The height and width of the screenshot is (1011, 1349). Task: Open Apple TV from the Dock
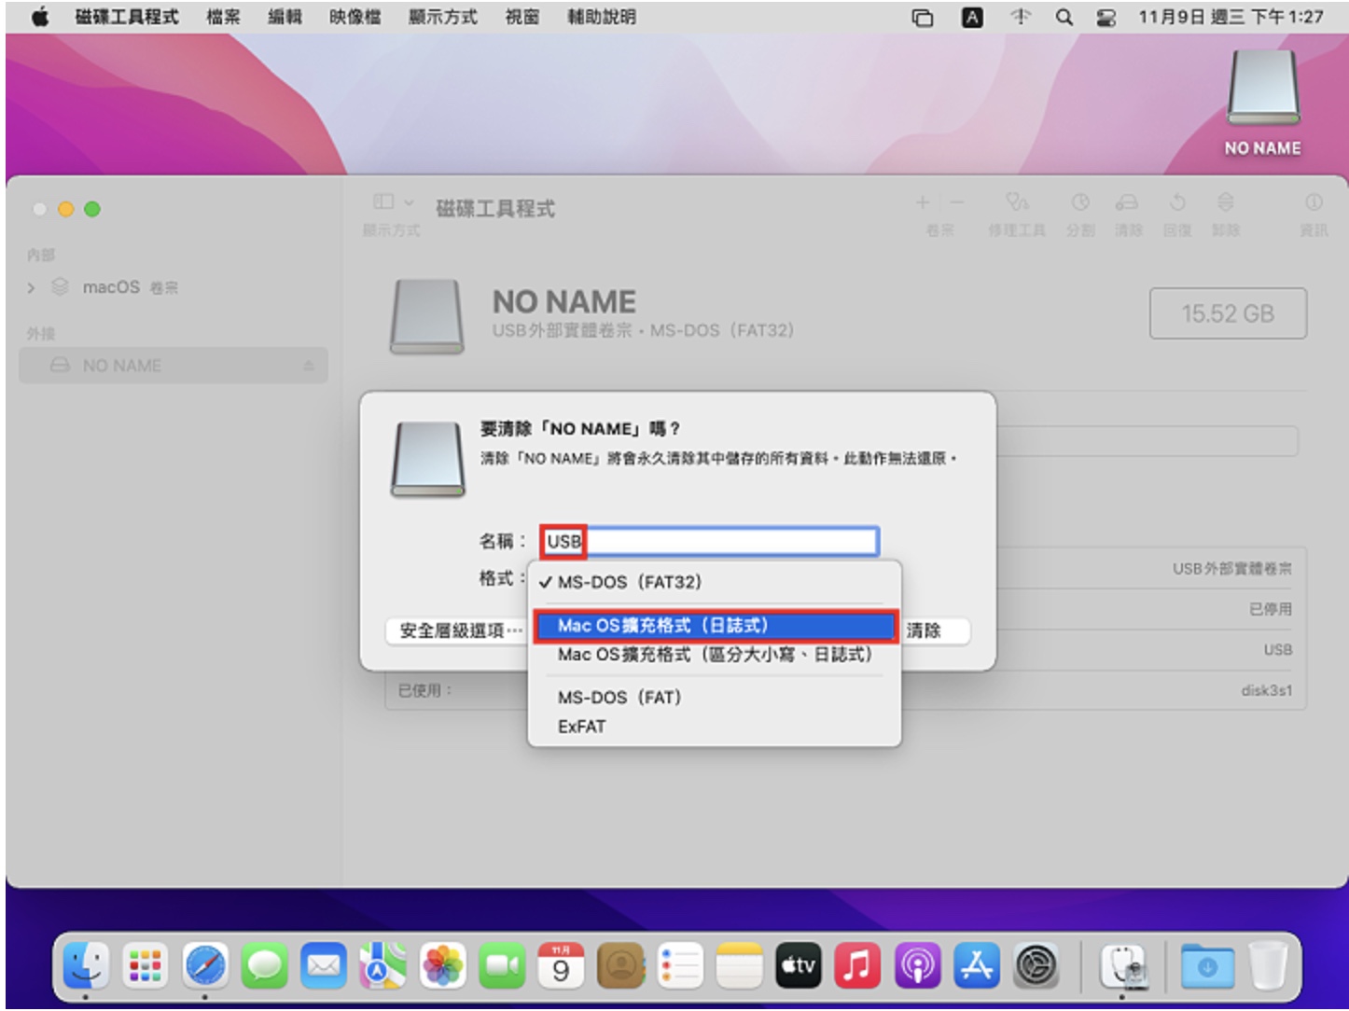799,965
